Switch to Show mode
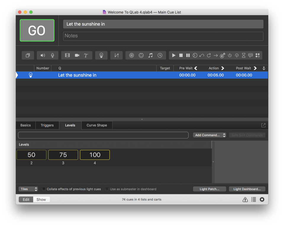 click(41, 199)
